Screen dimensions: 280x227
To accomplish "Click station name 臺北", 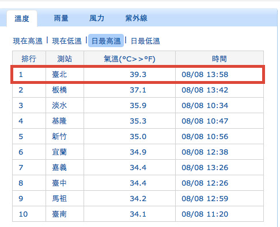I will (59, 74).
